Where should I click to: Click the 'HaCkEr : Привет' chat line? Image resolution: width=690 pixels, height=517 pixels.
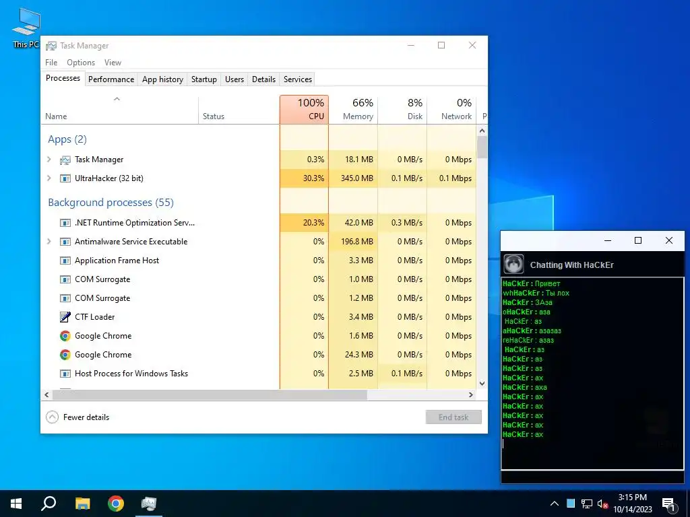[x=531, y=283]
